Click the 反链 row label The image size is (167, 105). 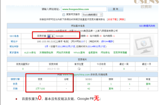[15, 89]
